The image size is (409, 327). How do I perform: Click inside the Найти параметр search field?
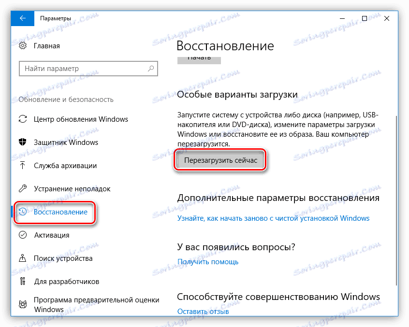[x=77, y=69]
